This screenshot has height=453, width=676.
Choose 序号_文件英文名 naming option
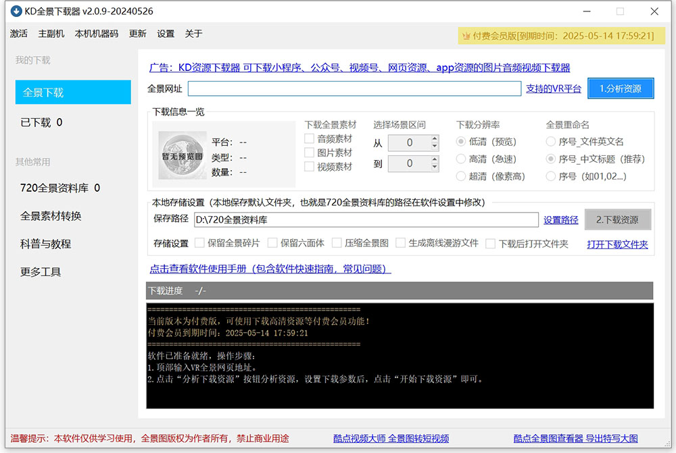pos(551,142)
